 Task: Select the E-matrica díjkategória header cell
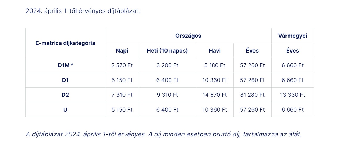click(65, 43)
